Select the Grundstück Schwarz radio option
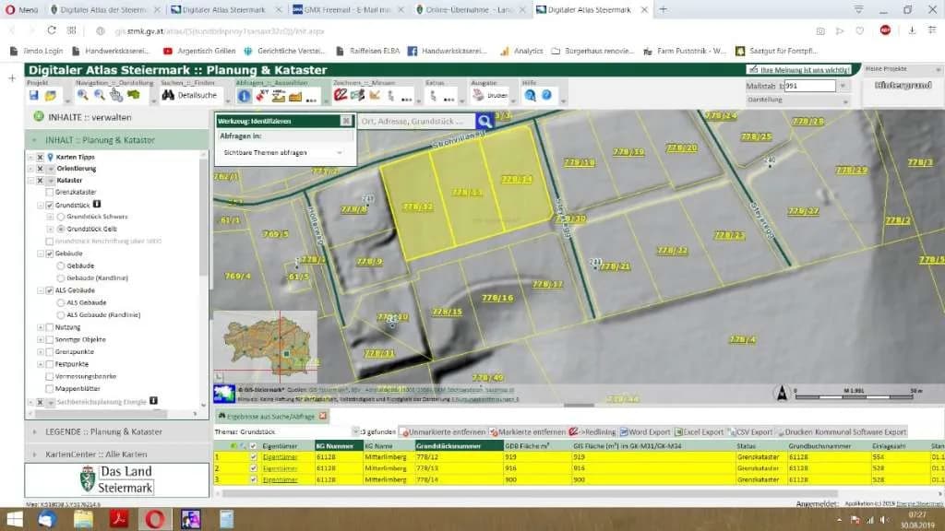Screen dimensions: 945x531 click(61, 217)
